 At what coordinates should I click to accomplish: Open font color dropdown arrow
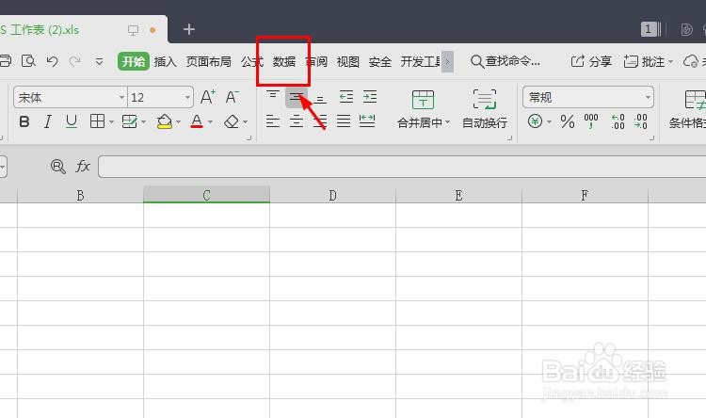coord(210,122)
